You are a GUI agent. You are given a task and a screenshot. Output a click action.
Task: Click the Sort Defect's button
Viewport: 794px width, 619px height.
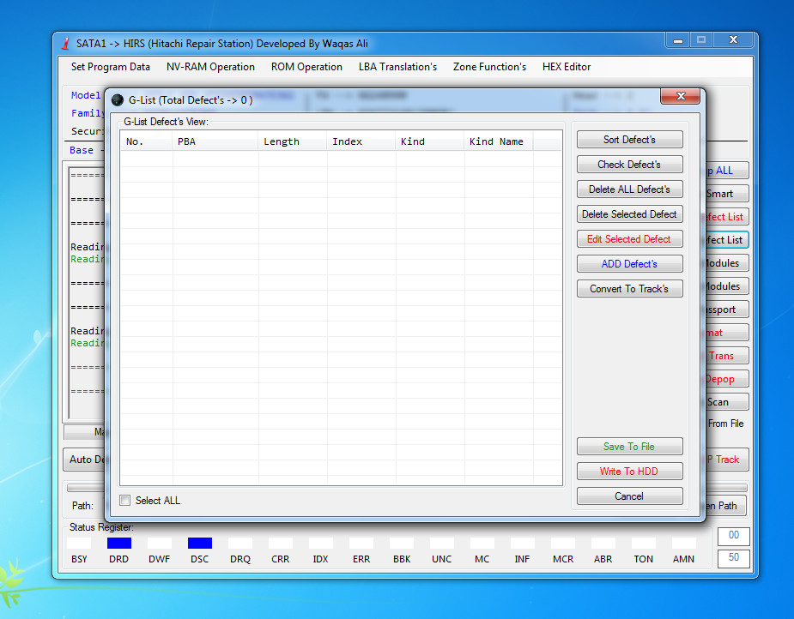click(629, 140)
